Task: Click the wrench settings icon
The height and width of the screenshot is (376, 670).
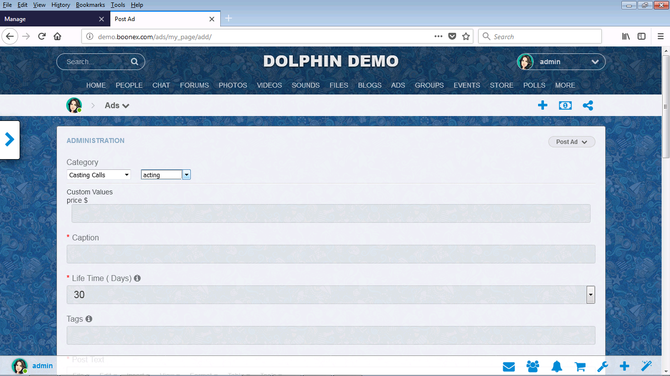Action: 603,366
